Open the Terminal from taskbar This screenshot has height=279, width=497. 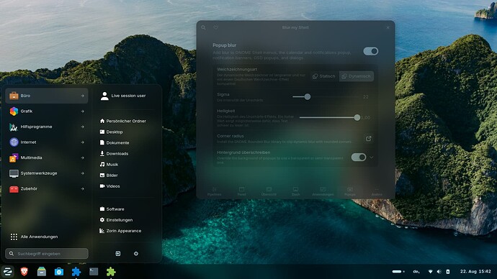click(x=94, y=271)
